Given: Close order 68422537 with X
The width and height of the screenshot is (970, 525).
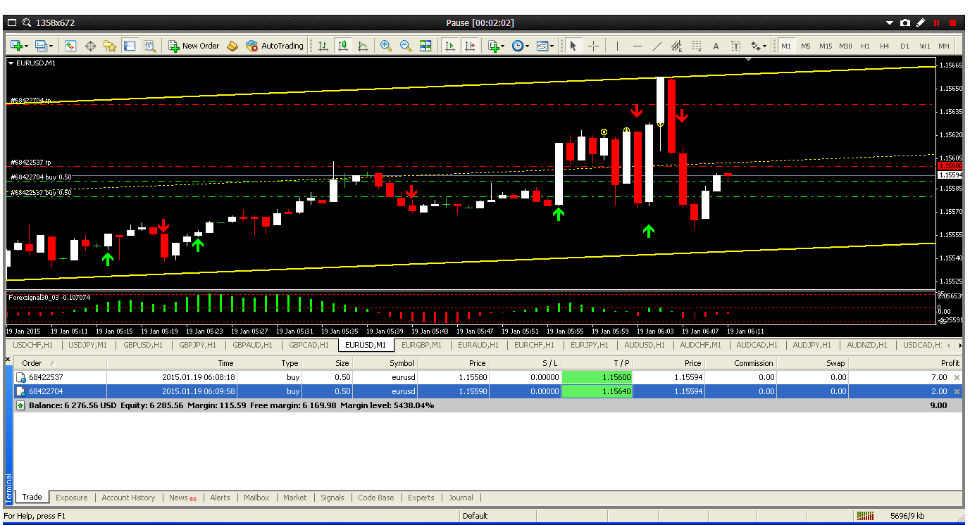Looking at the screenshot, I should 956,378.
